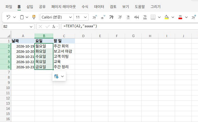Select the 보고서 마감 cell
The image size is (198, 122).
64,51
